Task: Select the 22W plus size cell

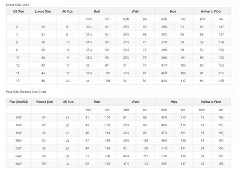Action: click(x=18, y=148)
